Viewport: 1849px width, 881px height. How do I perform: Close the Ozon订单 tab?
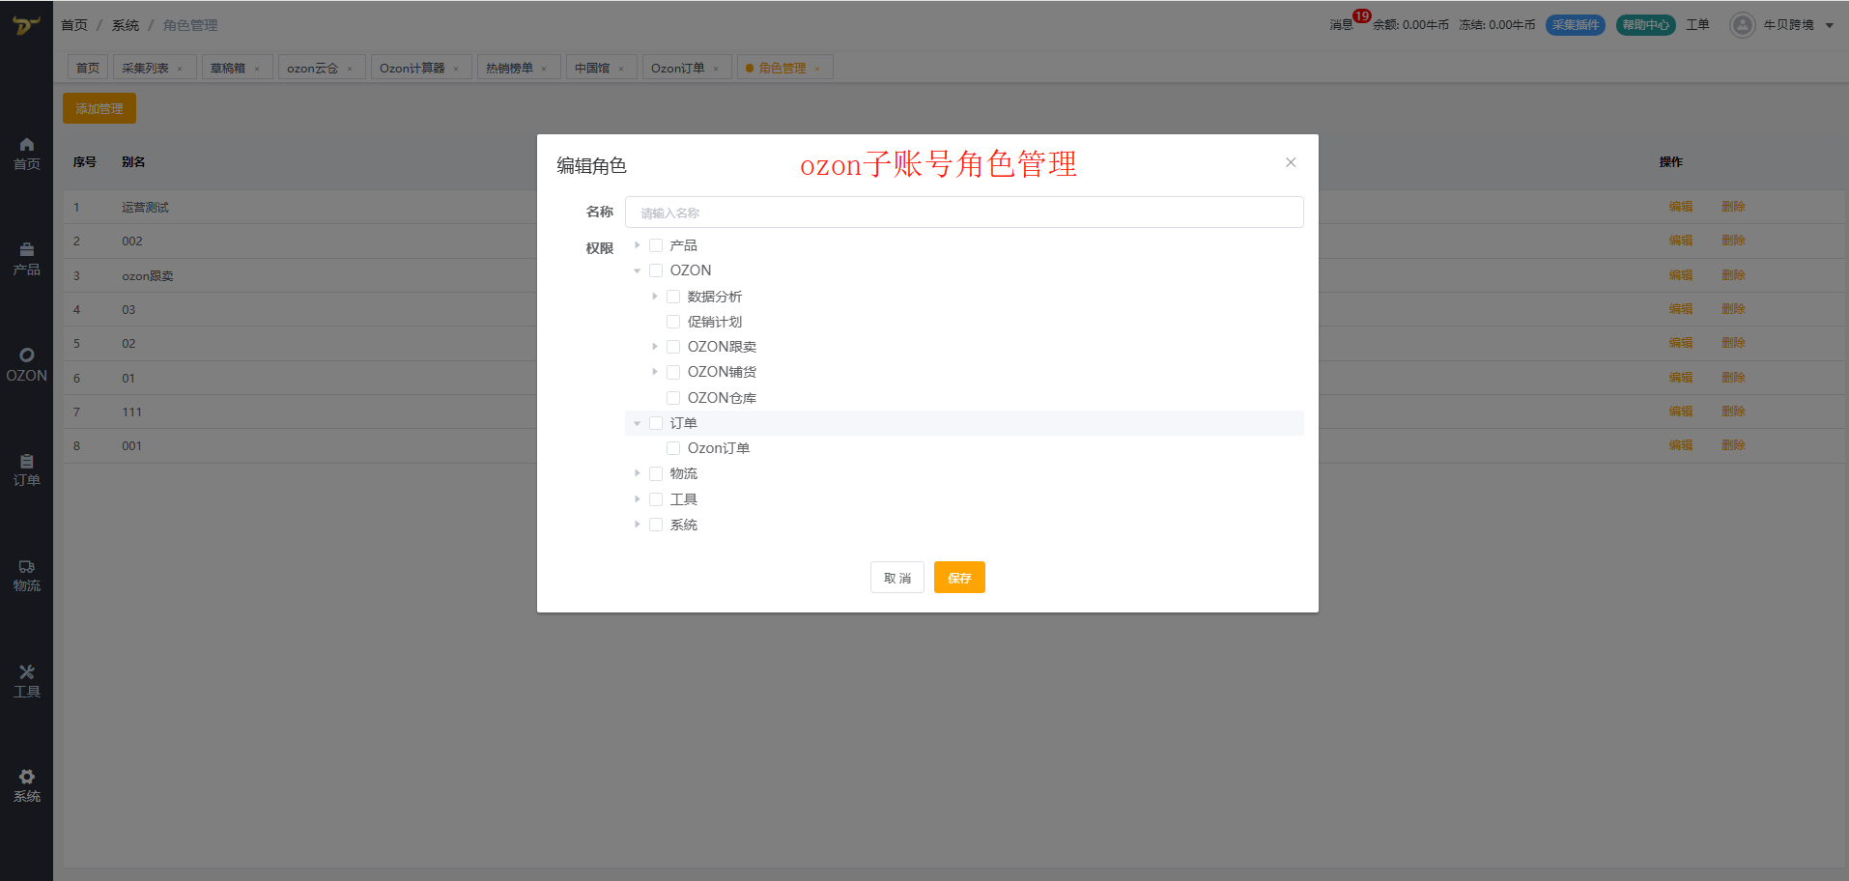pos(716,69)
